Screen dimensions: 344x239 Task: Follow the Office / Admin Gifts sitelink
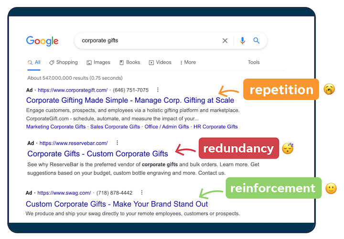tap(167, 126)
